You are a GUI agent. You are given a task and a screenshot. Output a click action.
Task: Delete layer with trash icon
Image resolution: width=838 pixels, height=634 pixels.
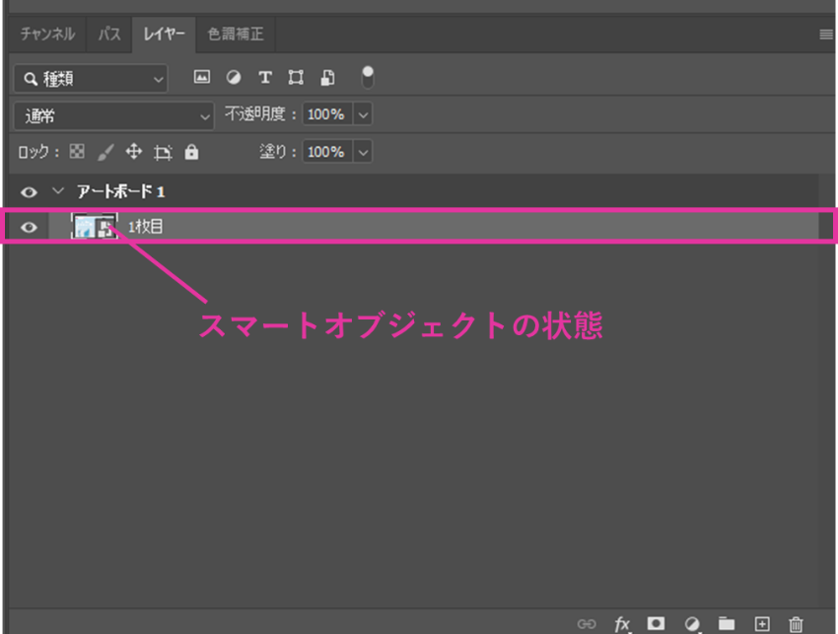click(x=796, y=624)
